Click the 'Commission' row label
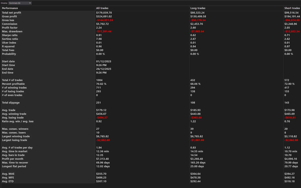The image size is (301, 188). click(x=10, y=24)
